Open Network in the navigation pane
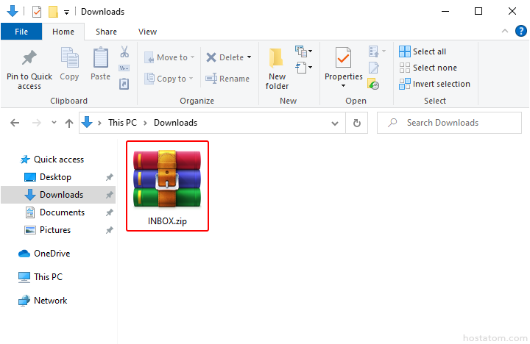Screen dimensions: 530x344 click(43, 301)
